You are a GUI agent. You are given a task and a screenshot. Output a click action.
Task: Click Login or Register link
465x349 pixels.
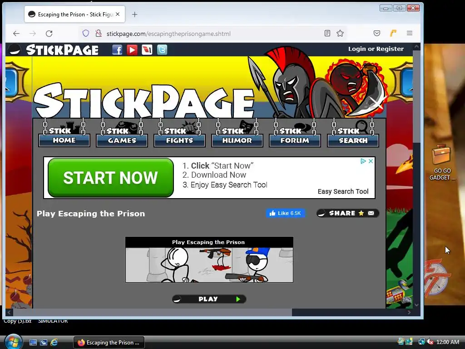click(x=376, y=49)
